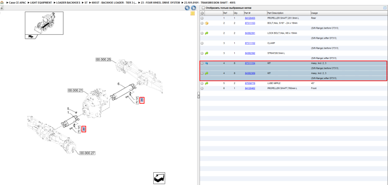The height and width of the screenshot is (185, 388).
Task: Click the blue forward arrow button
Action: click(194, 8)
